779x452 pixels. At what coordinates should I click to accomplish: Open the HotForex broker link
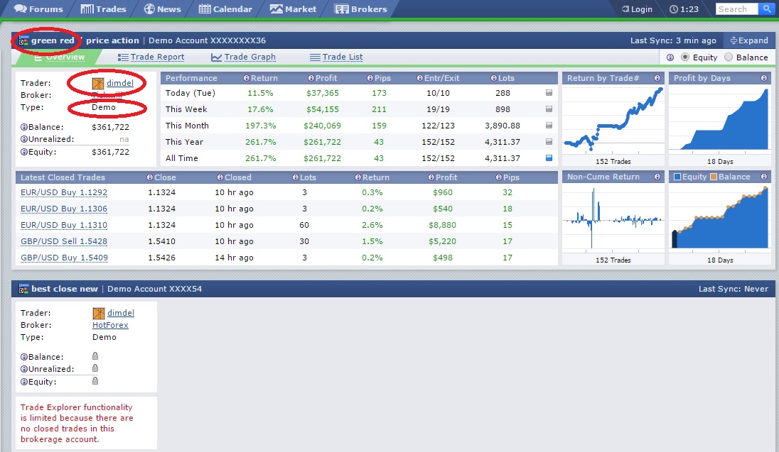[110, 325]
